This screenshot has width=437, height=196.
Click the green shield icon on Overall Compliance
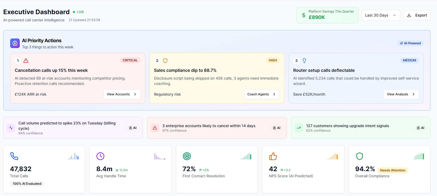coord(360,156)
